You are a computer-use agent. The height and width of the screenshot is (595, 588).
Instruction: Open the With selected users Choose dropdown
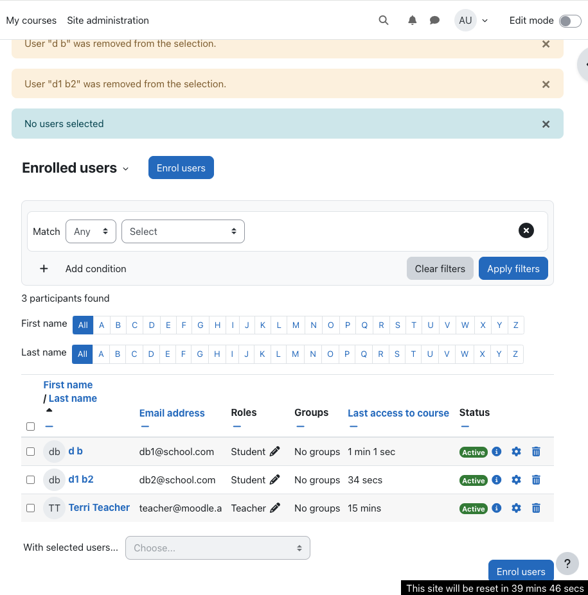pyautogui.click(x=218, y=548)
